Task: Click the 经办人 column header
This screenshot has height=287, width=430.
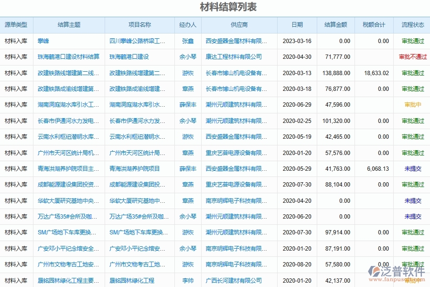Action: pos(187,24)
